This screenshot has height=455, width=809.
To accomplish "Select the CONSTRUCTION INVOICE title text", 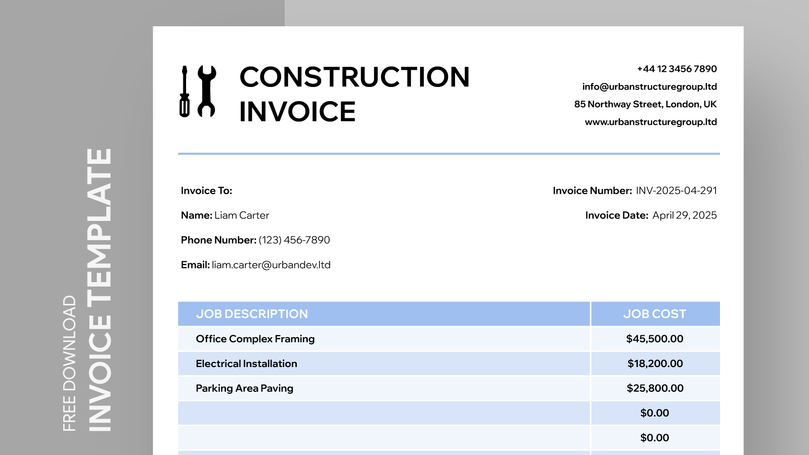I will (x=354, y=94).
